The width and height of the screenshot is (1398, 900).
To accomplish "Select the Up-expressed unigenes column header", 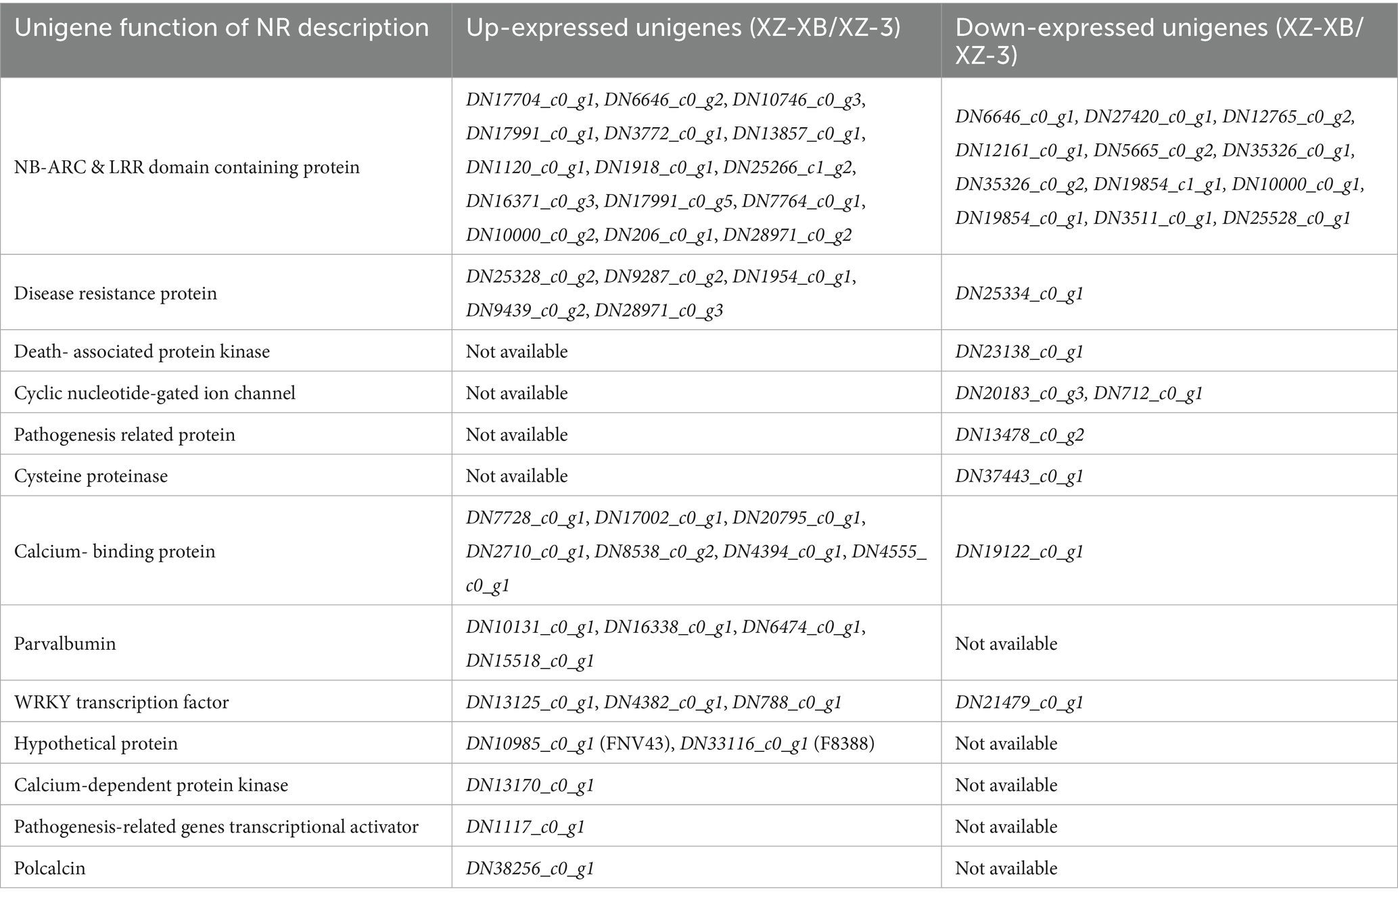I will (683, 28).
